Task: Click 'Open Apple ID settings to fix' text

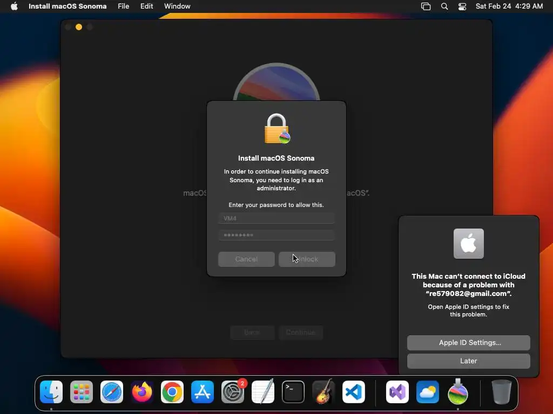Action: (x=468, y=307)
